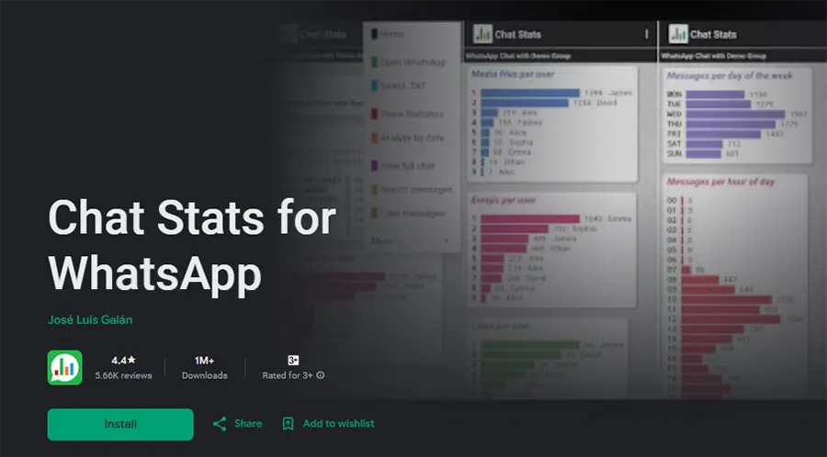The image size is (827, 457).
Task: Click the James bar in media files chart
Action: pyautogui.click(x=530, y=93)
